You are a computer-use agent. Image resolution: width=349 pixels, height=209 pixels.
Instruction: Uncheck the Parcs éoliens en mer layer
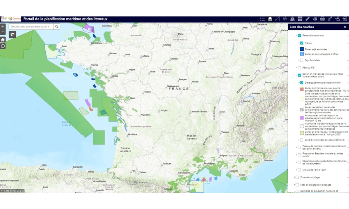click(299, 36)
